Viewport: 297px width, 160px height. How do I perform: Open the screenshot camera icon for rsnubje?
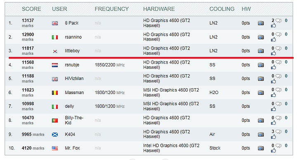coord(261,65)
